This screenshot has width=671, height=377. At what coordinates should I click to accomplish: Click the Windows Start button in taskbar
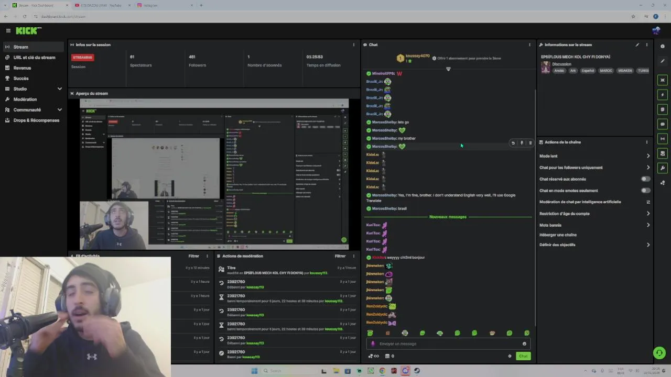[x=254, y=371]
